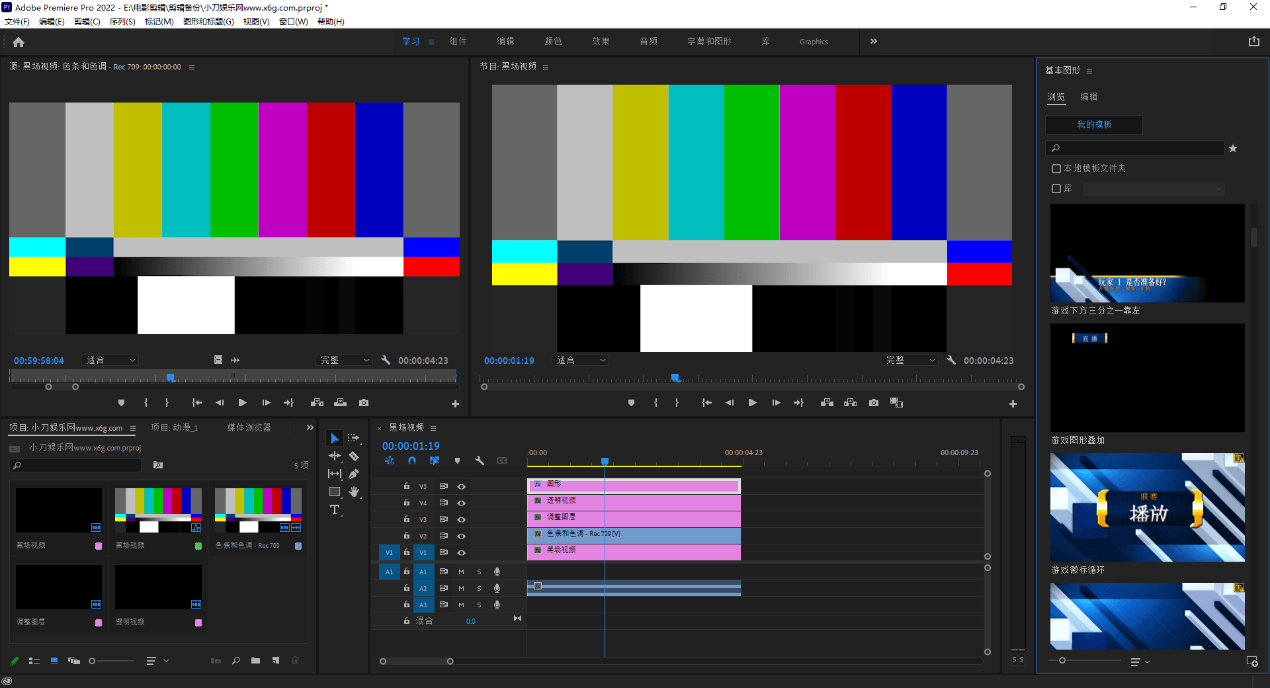Click the camera icon to export a frame
This screenshot has width=1270, height=688.
(x=873, y=402)
